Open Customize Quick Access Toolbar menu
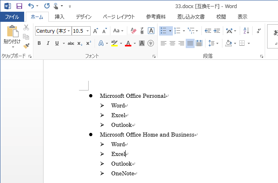This screenshot has width=278, height=183. click(x=70, y=6)
